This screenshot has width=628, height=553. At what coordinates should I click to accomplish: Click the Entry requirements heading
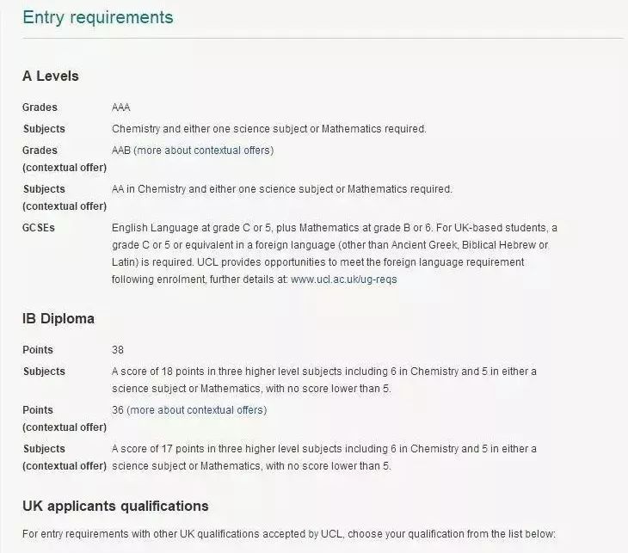coord(98,17)
